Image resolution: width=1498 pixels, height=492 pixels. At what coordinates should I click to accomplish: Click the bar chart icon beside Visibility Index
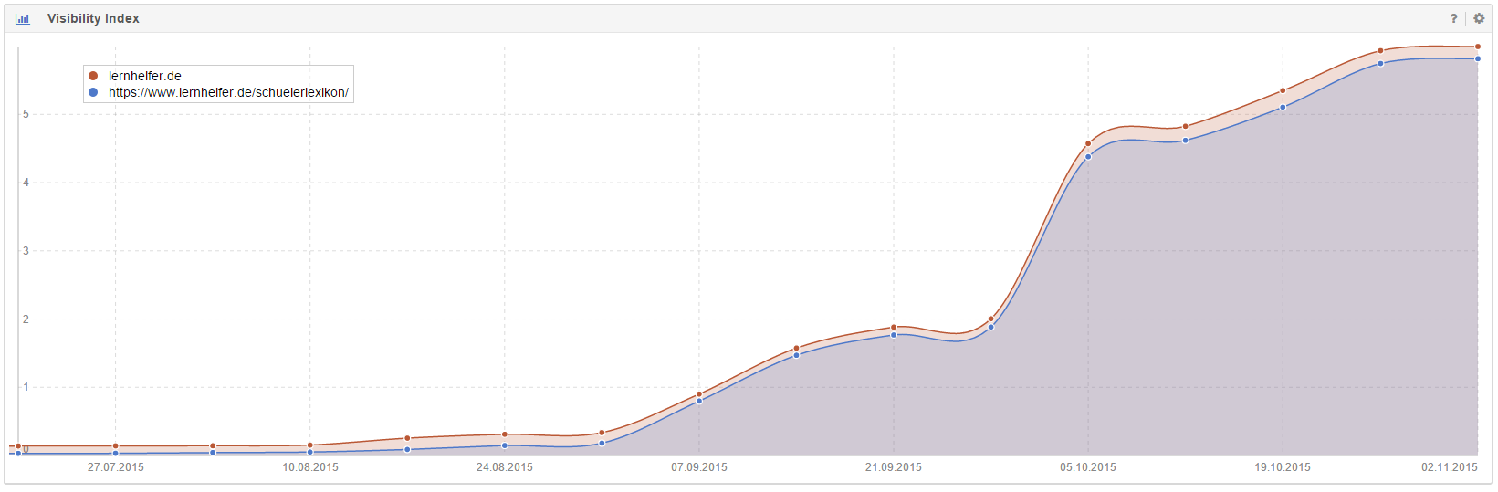(x=22, y=18)
